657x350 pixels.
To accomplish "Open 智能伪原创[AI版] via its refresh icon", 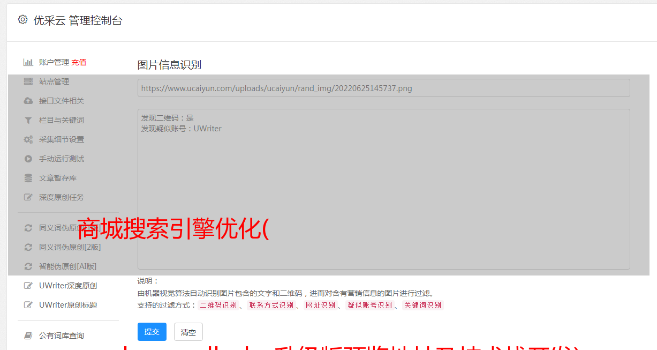I will click(28, 266).
